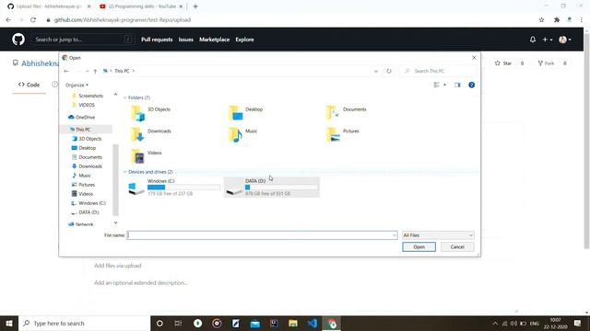
Task: Star the repository
Action: tap(503, 63)
